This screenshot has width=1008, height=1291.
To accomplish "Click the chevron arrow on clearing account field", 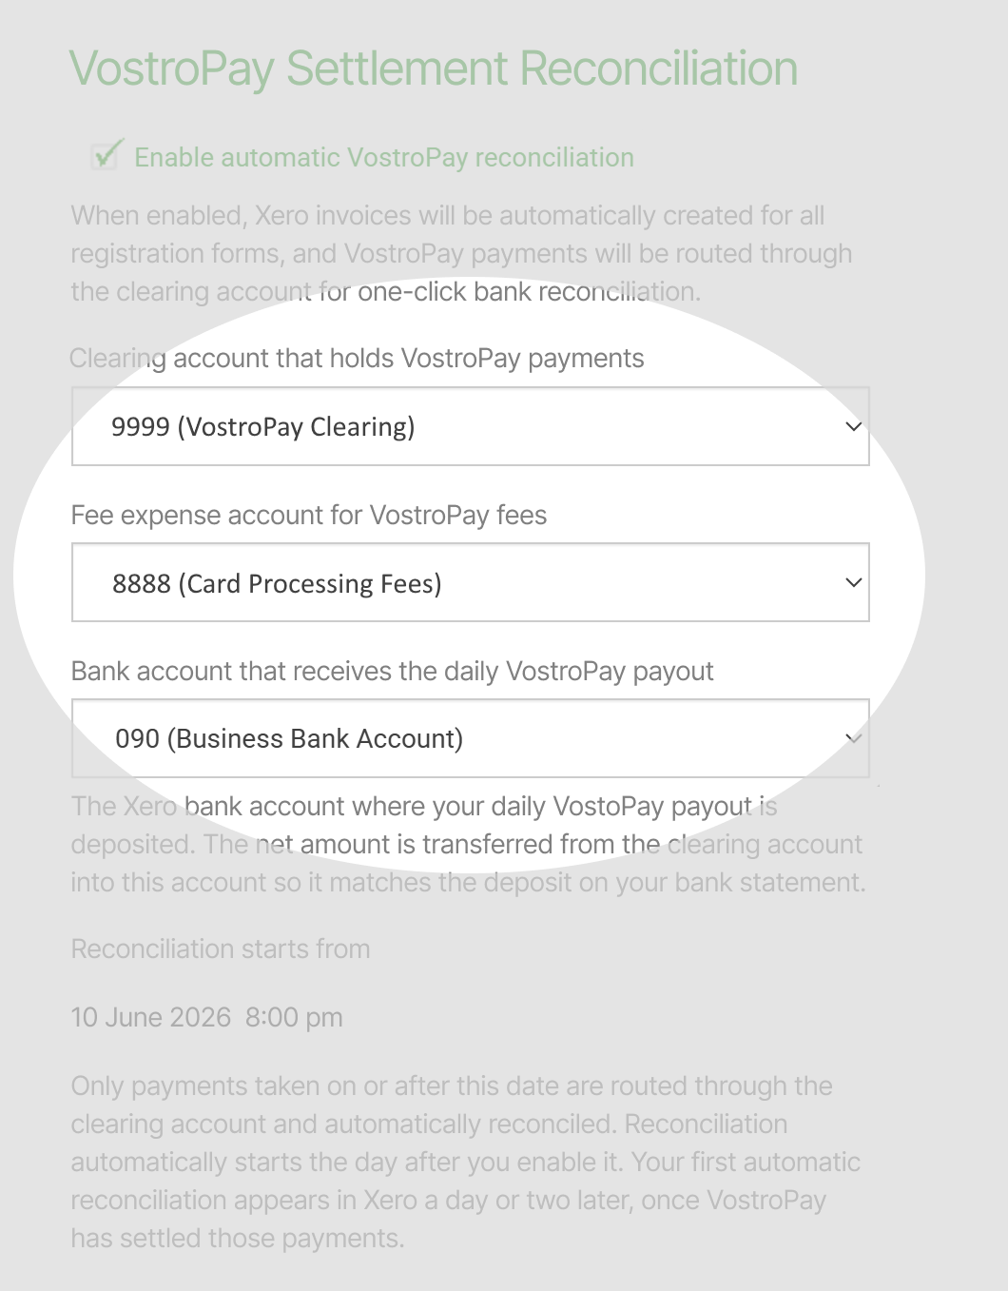I will click(x=853, y=426).
